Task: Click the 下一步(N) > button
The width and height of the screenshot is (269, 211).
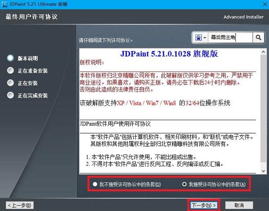Action: pos(204,205)
